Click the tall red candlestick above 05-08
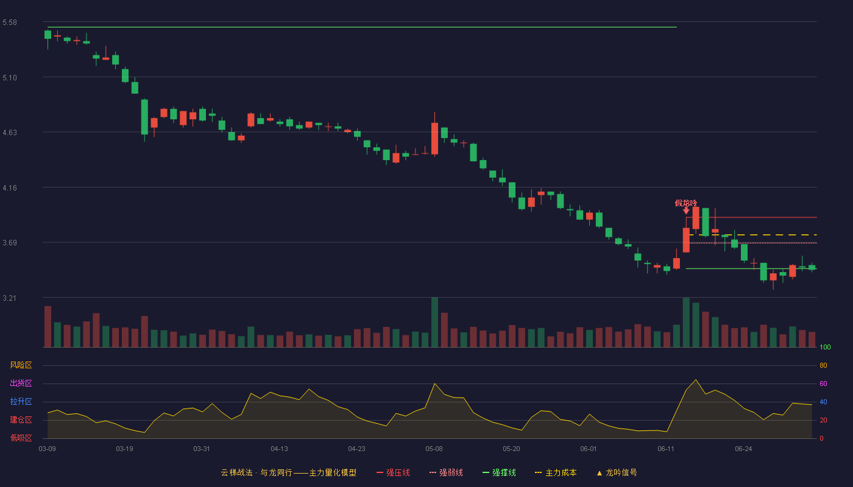The width and height of the screenshot is (853, 487). point(434,138)
